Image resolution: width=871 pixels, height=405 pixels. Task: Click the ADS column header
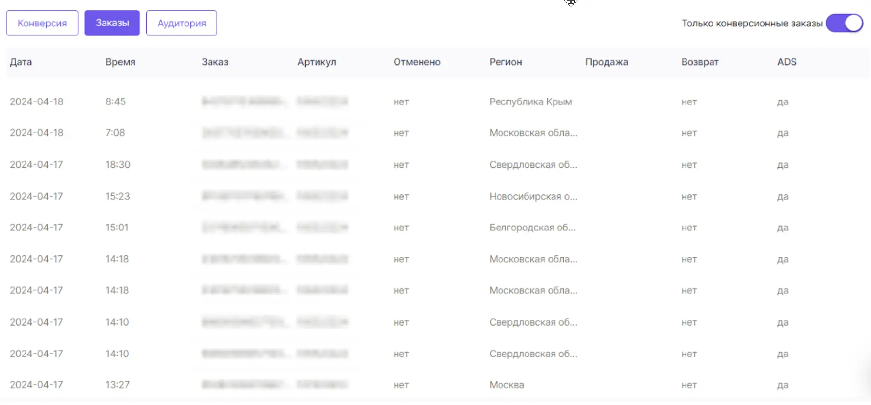787,62
